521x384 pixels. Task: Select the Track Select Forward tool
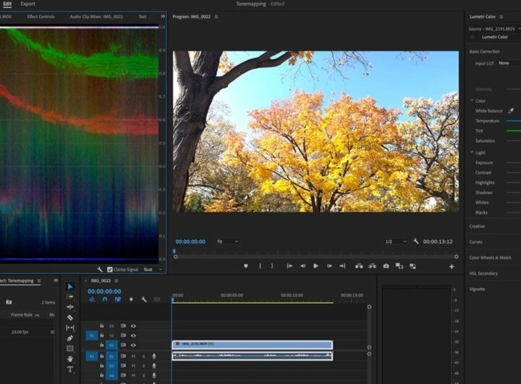click(x=70, y=296)
